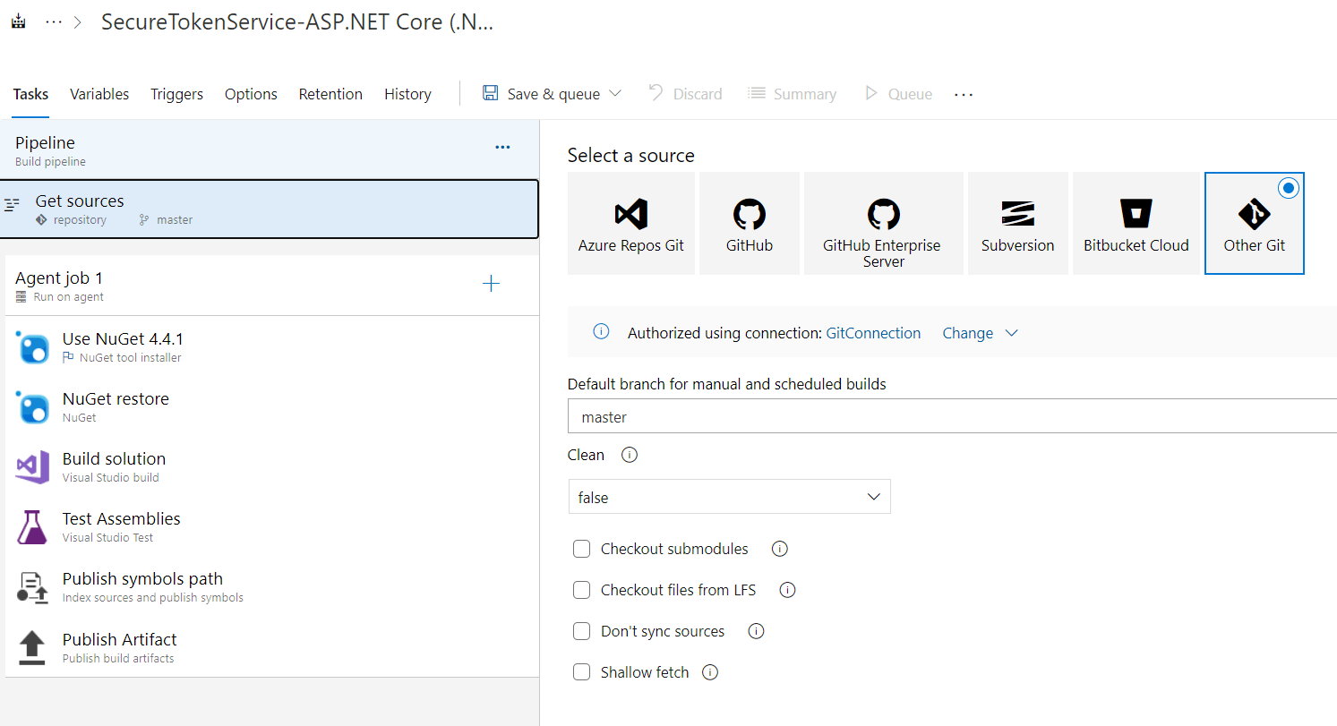Enable Checkout submodules checkbox
This screenshot has height=726, width=1337.
[582, 549]
